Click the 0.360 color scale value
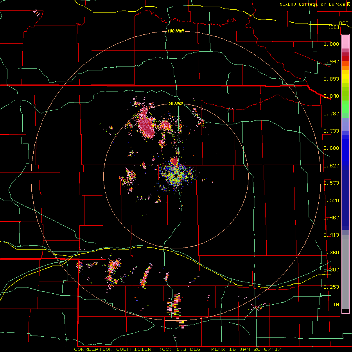This screenshot has width=352, height=352. pyautogui.click(x=331, y=253)
